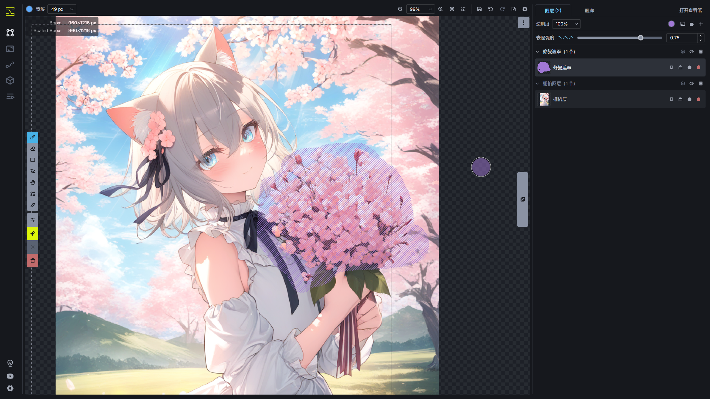Screen dimensions: 710x399
Task: Lock the 栅格层 layer
Action: coord(680,99)
